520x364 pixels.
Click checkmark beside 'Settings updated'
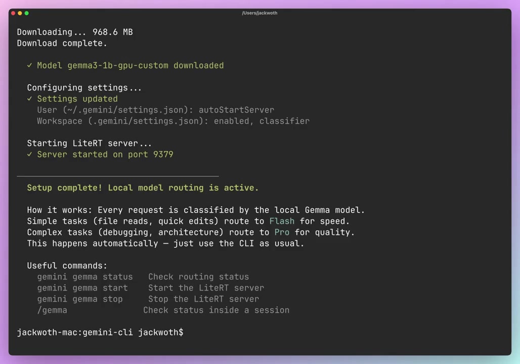(29, 99)
